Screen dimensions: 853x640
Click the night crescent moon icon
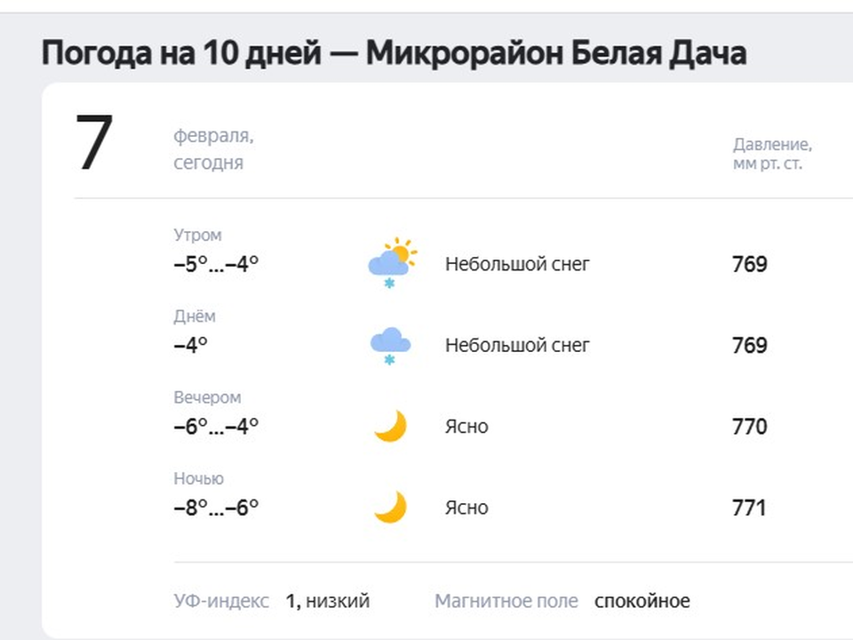(x=391, y=507)
